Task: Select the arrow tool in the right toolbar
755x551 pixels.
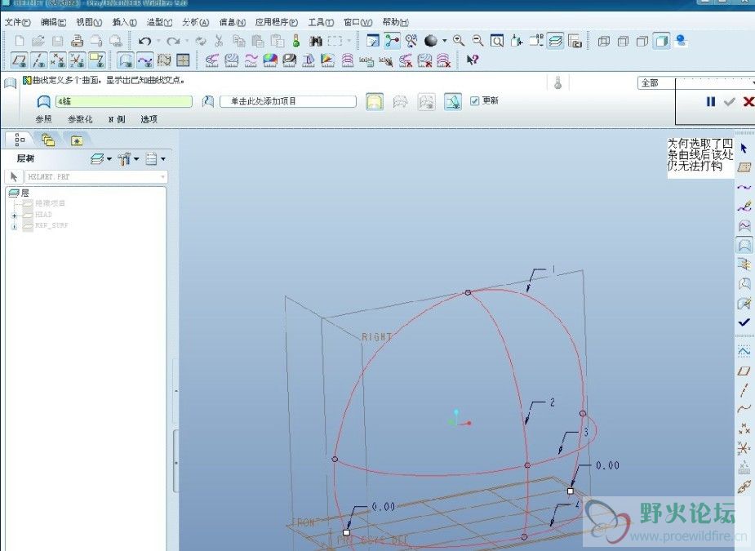Action: [744, 148]
